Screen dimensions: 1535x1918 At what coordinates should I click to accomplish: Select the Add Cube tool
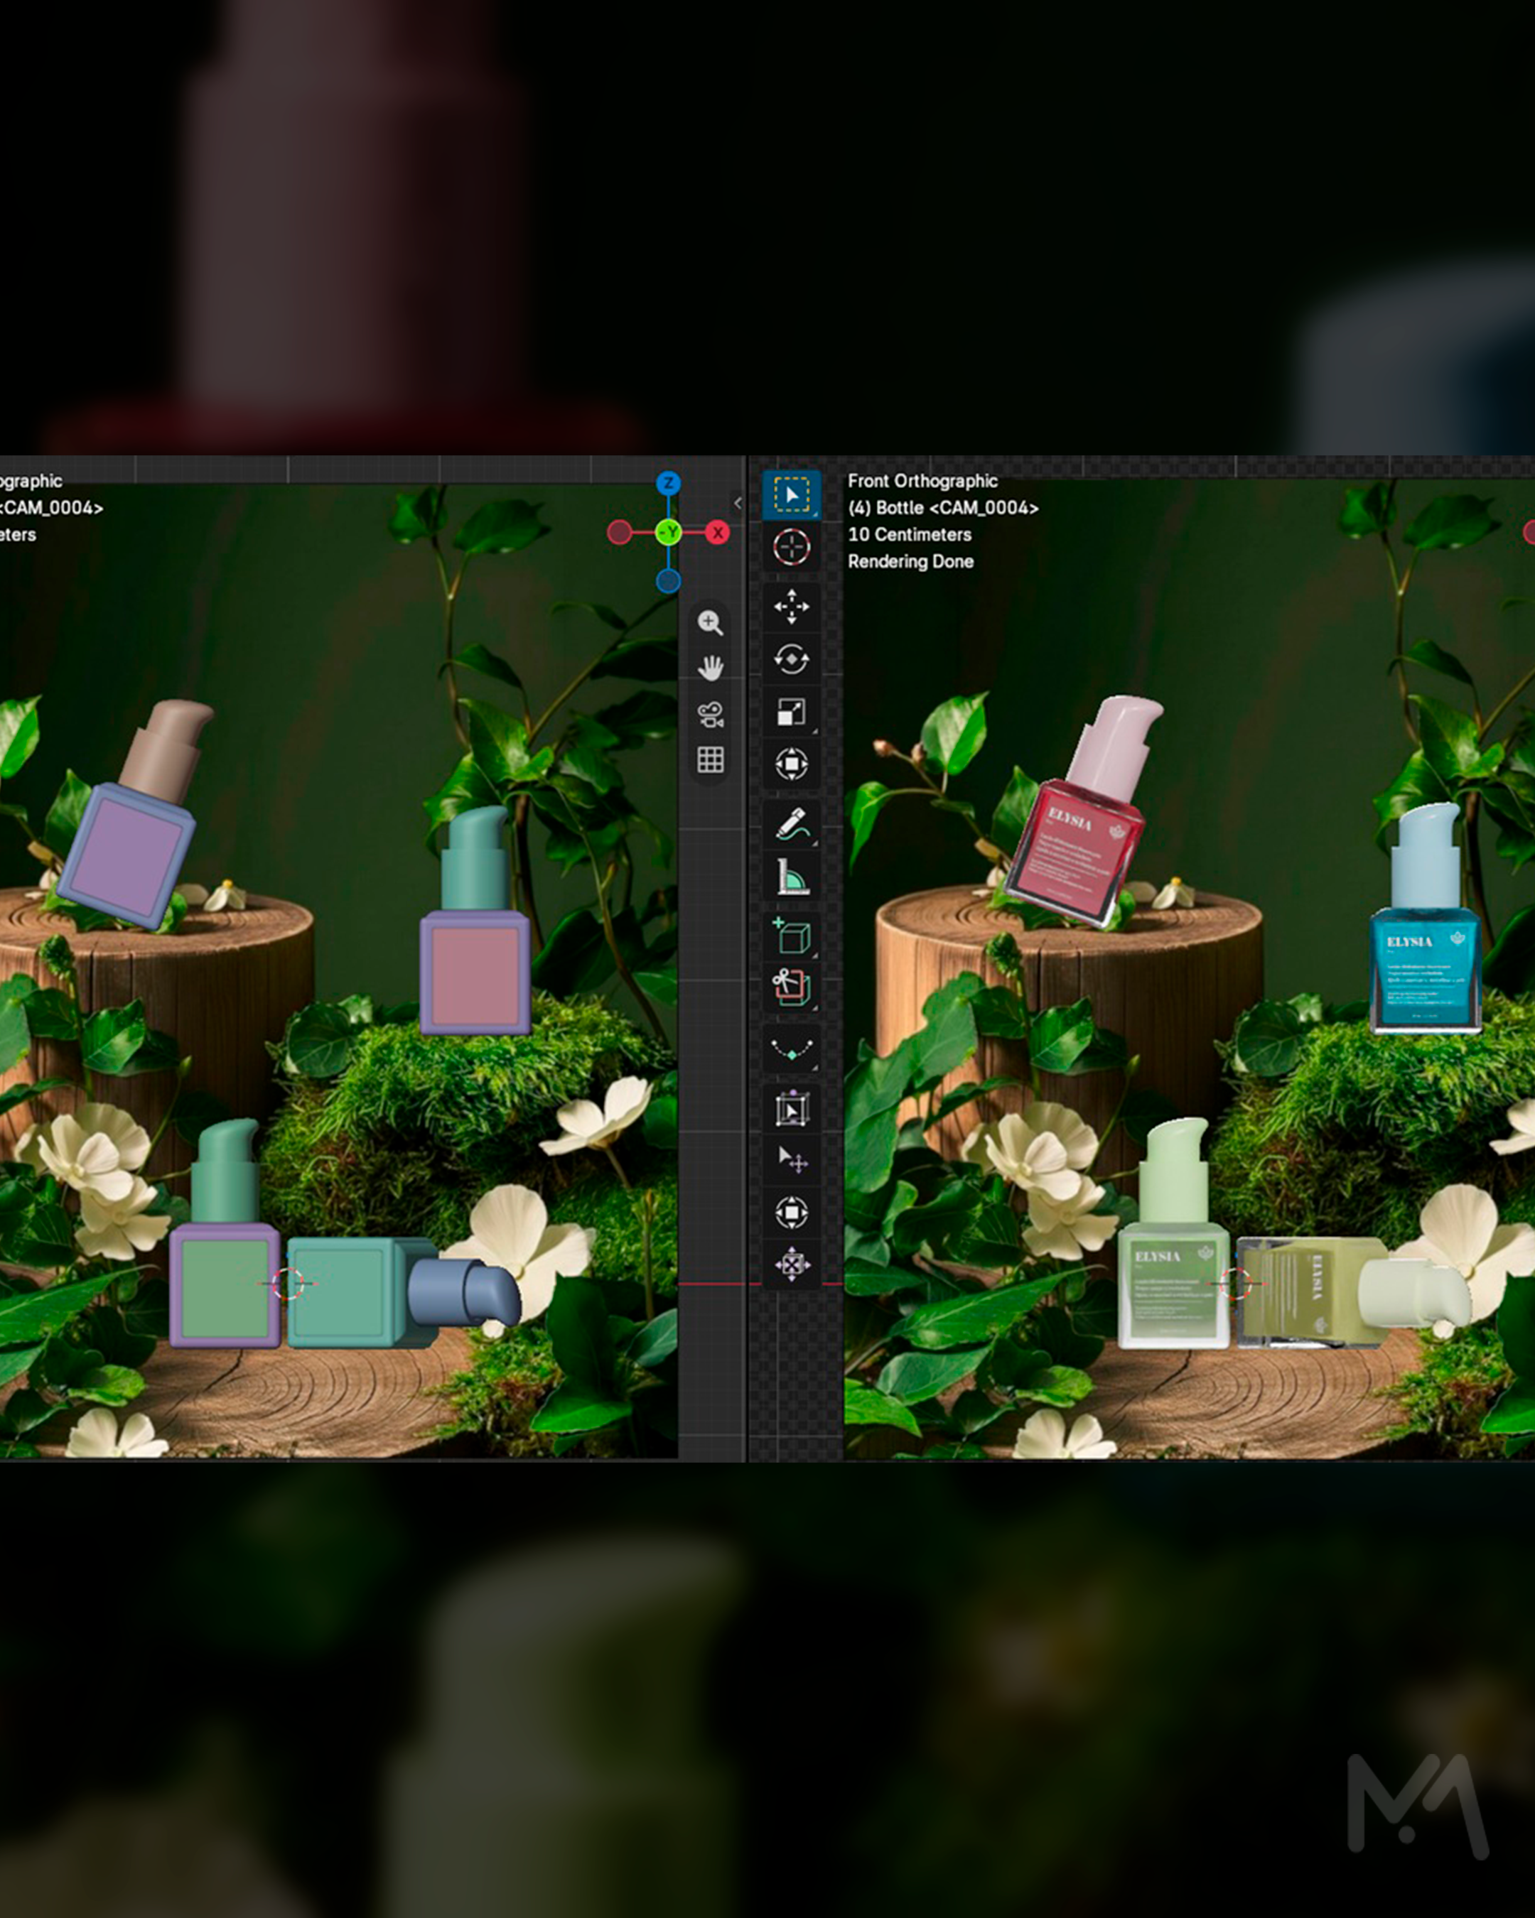[x=791, y=937]
